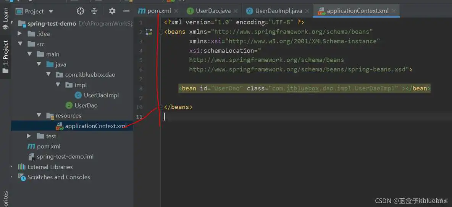Open the 1: Project tool window button
452x207 pixels.
pyautogui.click(x=5, y=57)
